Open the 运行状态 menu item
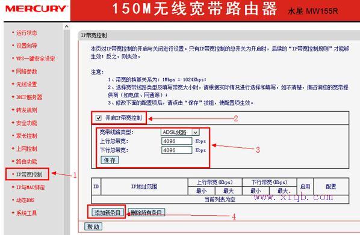 pyautogui.click(x=26, y=33)
